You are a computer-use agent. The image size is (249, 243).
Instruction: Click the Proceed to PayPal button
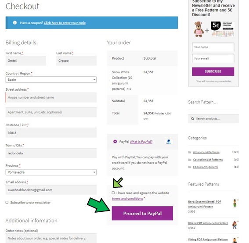click(x=142, y=213)
